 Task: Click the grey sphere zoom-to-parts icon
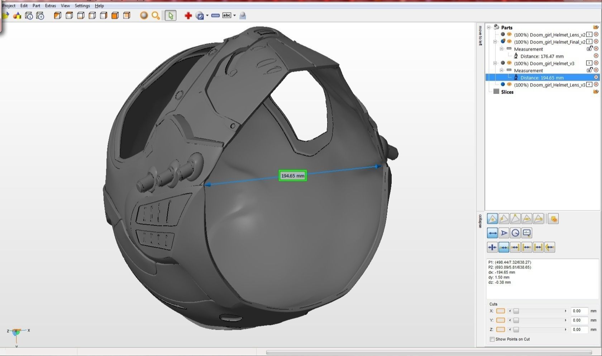pyautogui.click(x=144, y=15)
